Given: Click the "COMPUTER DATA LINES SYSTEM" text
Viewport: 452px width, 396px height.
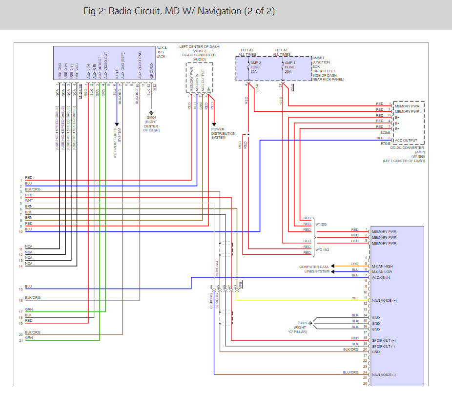Looking at the screenshot, I should [x=314, y=269].
